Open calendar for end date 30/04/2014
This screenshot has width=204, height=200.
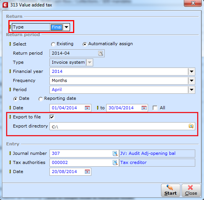click(x=144, y=108)
